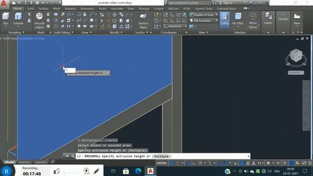Click the Multiple option in command line
This screenshot has width=313, height=176.
pos(161,156)
